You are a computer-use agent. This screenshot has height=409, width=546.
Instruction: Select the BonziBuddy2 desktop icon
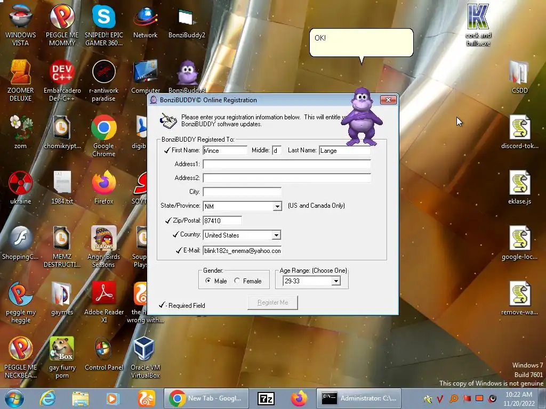tap(187, 21)
